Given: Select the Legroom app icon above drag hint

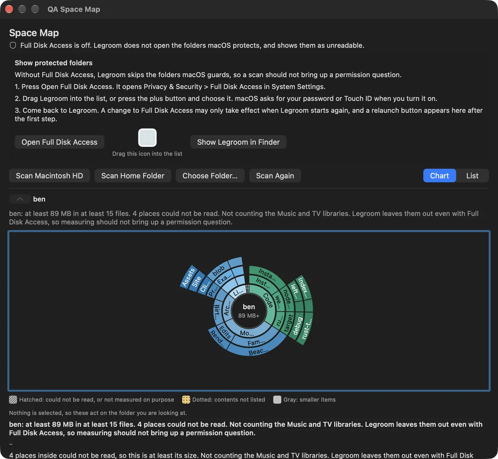Looking at the screenshot, I should [147, 138].
